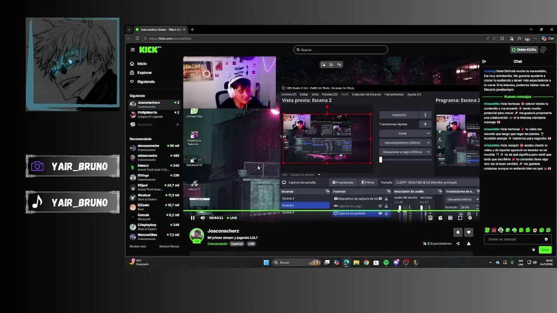
Task: Open the browser Copilot Chat button
Action: coord(548,38)
